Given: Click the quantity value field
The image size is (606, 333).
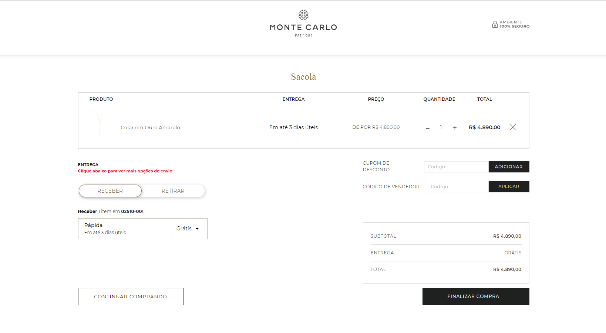Looking at the screenshot, I should click(441, 127).
